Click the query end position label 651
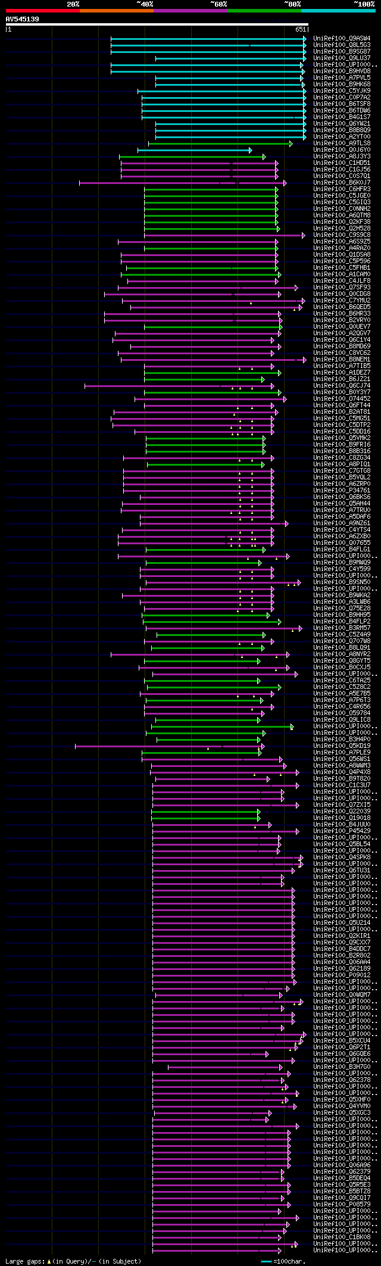 (x=300, y=29)
